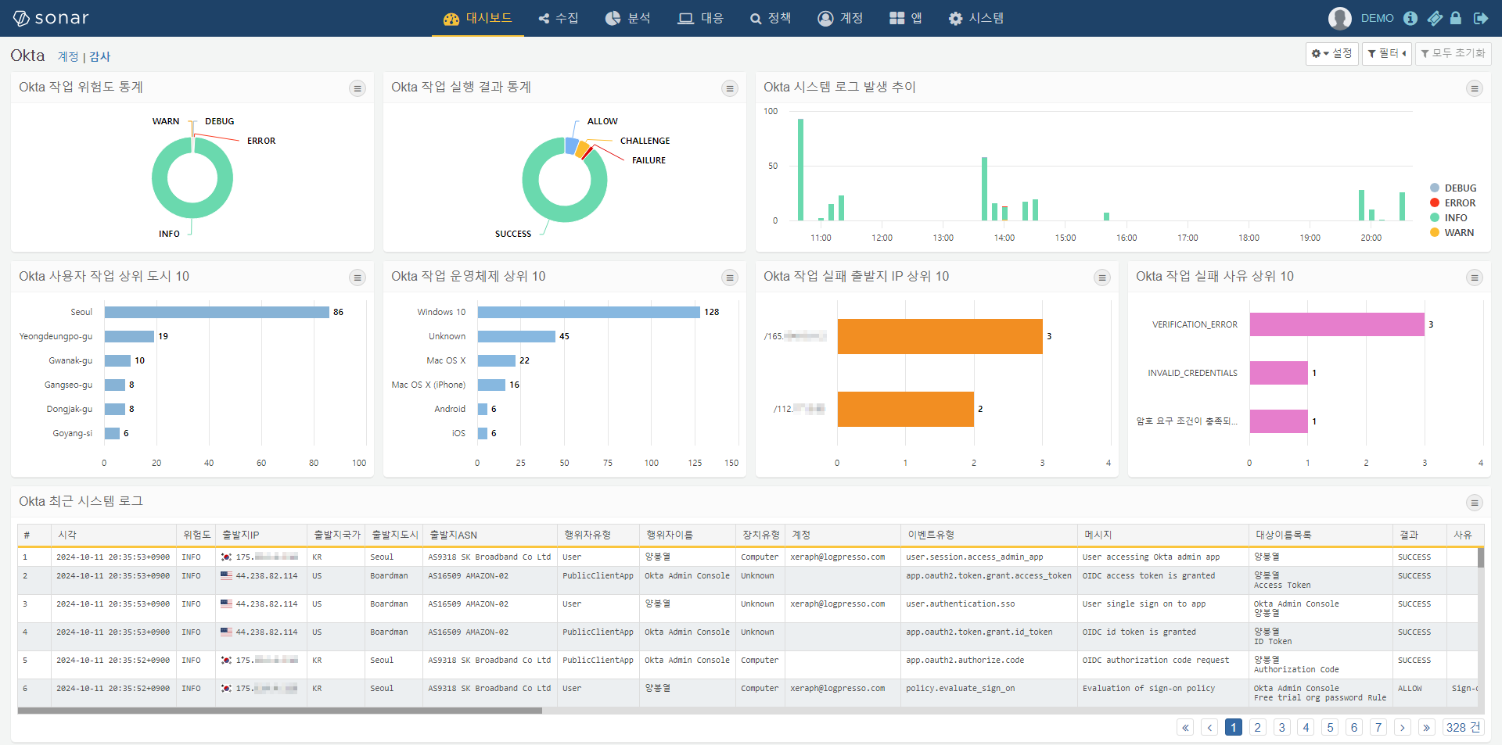
Task: Toggle DEBUG legend in log trend chart
Action: 1453,188
